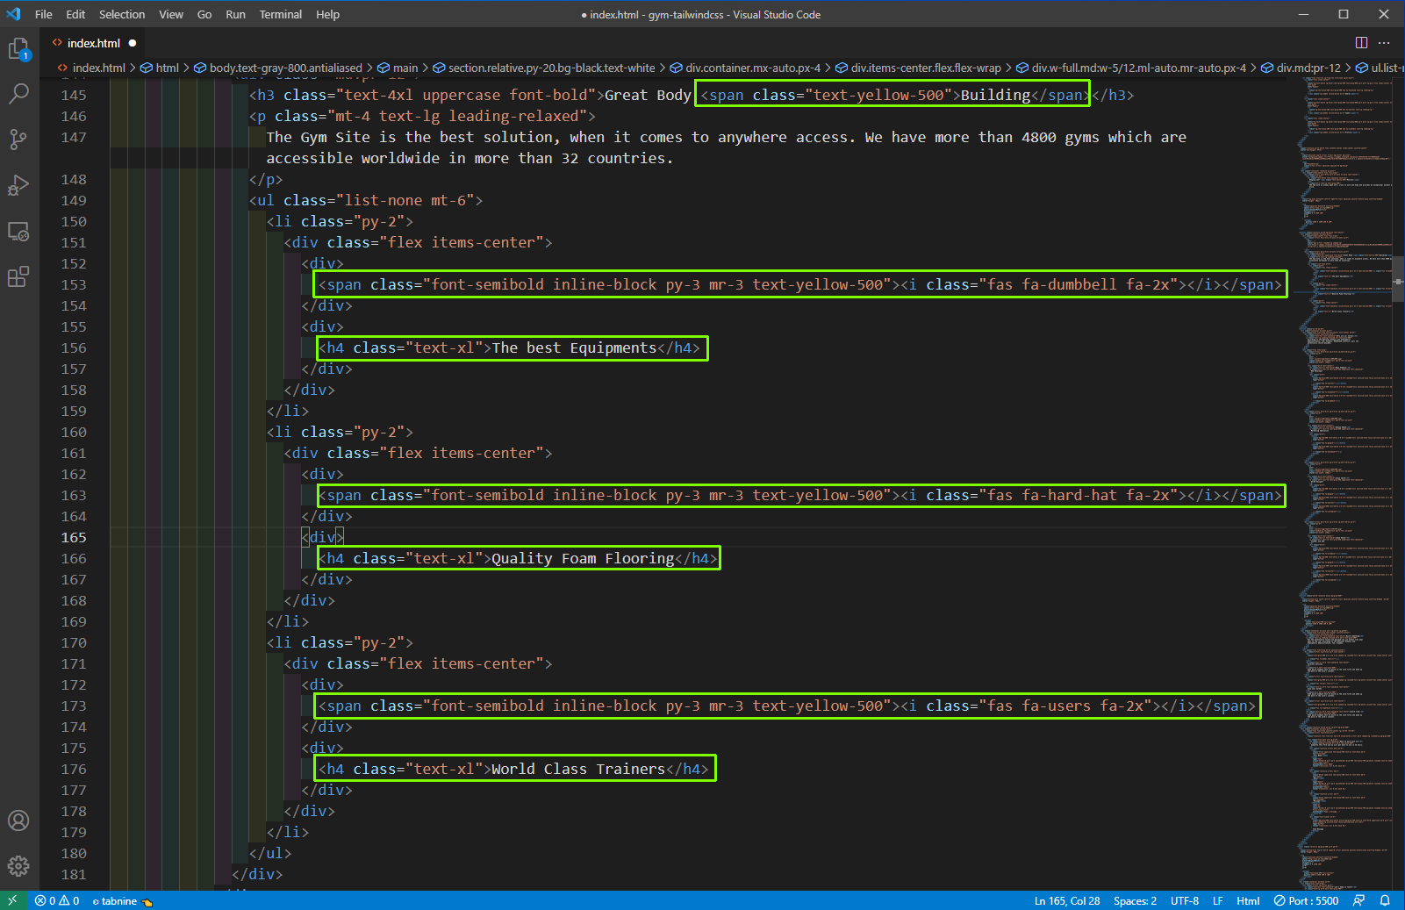Click the 'fa-hard-hat' class text
This screenshot has height=910, width=1405.
click(x=1069, y=495)
